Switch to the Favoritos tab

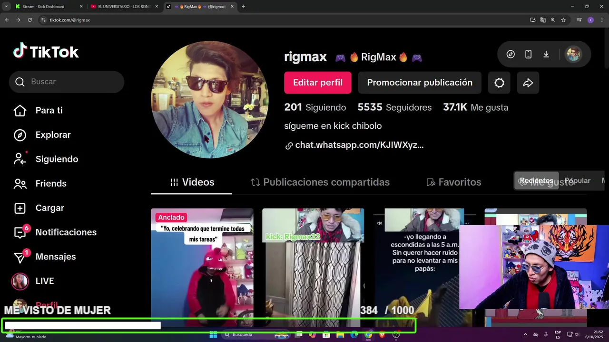(453, 182)
